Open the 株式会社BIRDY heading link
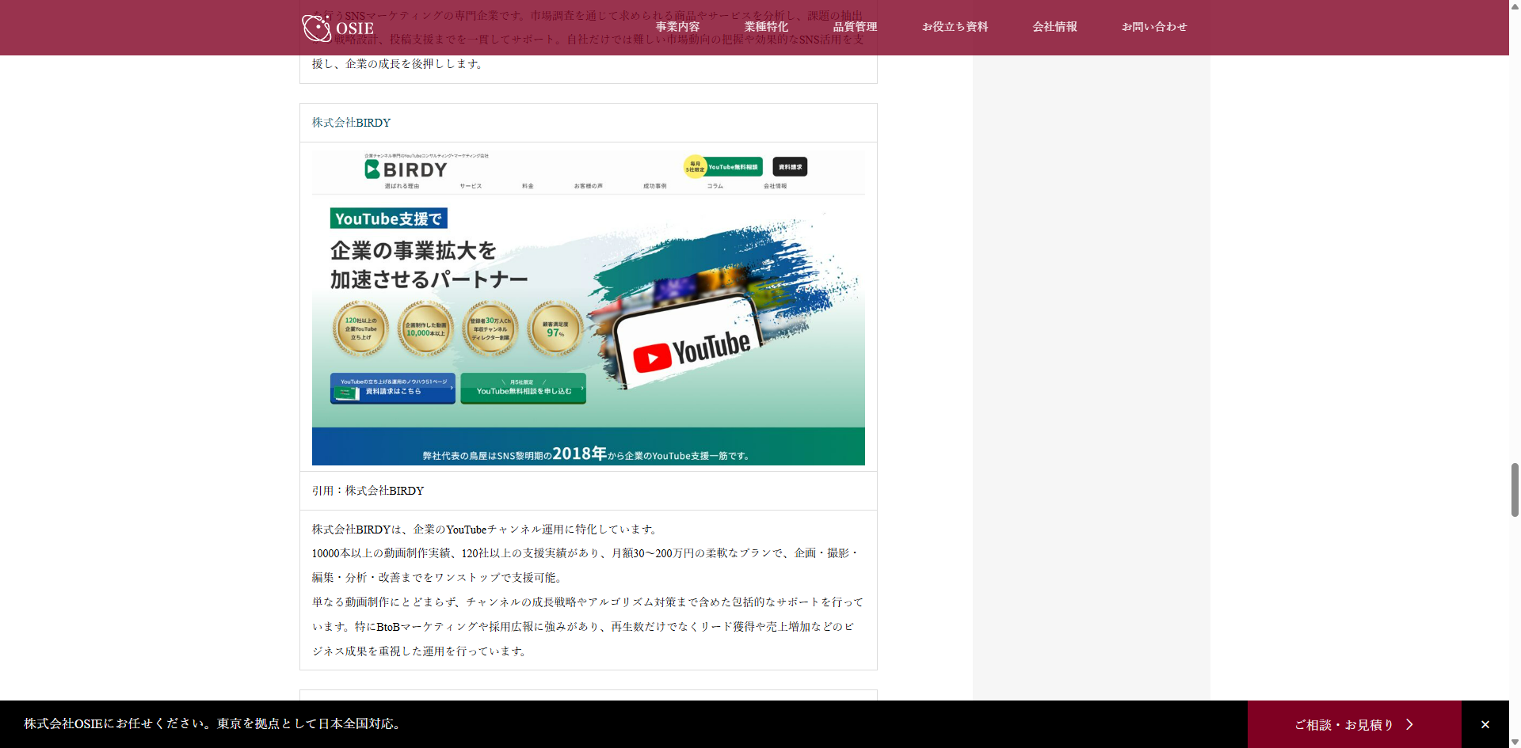 coord(351,123)
